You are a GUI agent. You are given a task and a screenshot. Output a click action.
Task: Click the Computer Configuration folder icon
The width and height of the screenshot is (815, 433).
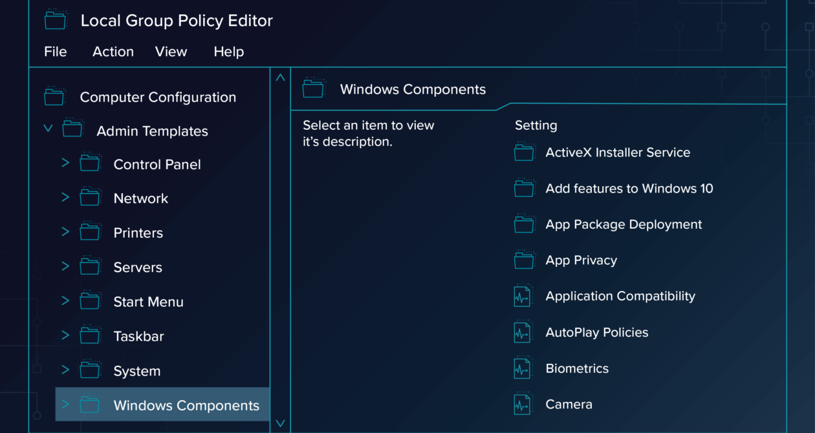tap(54, 98)
